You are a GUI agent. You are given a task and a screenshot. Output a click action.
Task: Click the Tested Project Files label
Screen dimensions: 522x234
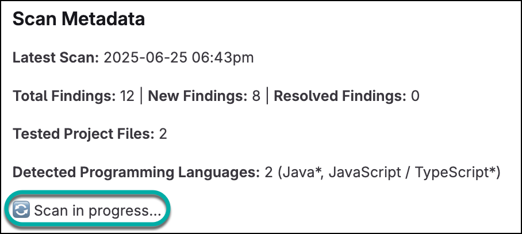83,134
